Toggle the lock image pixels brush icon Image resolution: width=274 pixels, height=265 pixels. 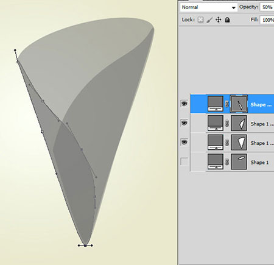209,19
